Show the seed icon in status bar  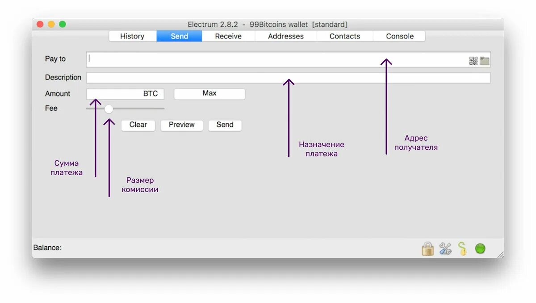tap(463, 248)
